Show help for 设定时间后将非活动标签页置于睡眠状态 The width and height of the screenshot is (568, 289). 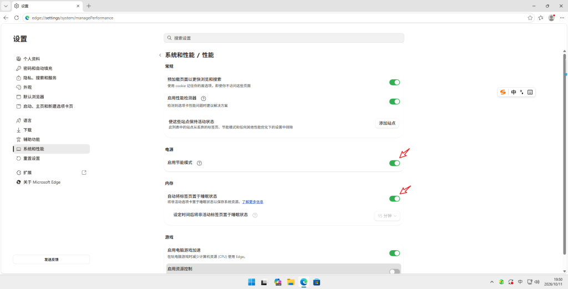click(x=255, y=215)
